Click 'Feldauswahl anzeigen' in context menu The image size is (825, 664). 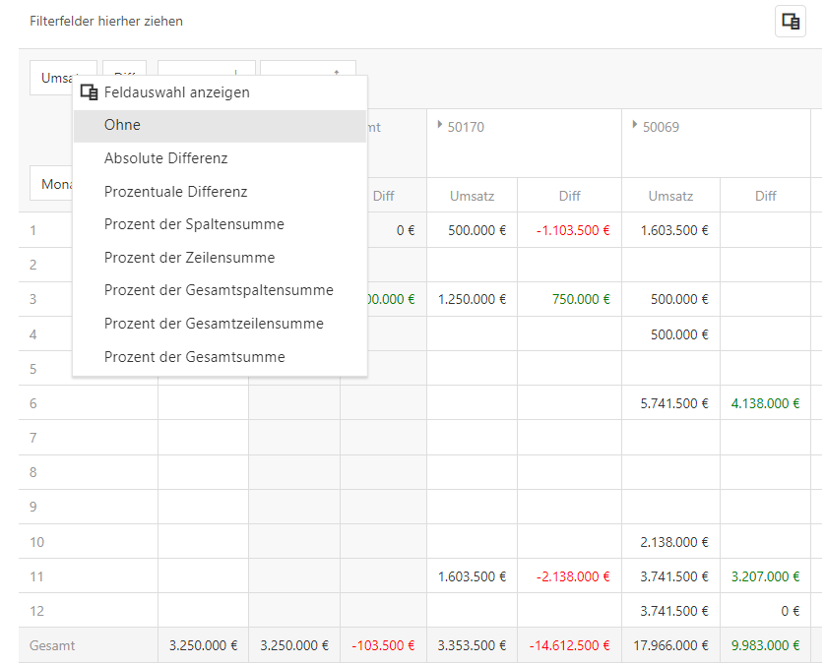coord(176,92)
